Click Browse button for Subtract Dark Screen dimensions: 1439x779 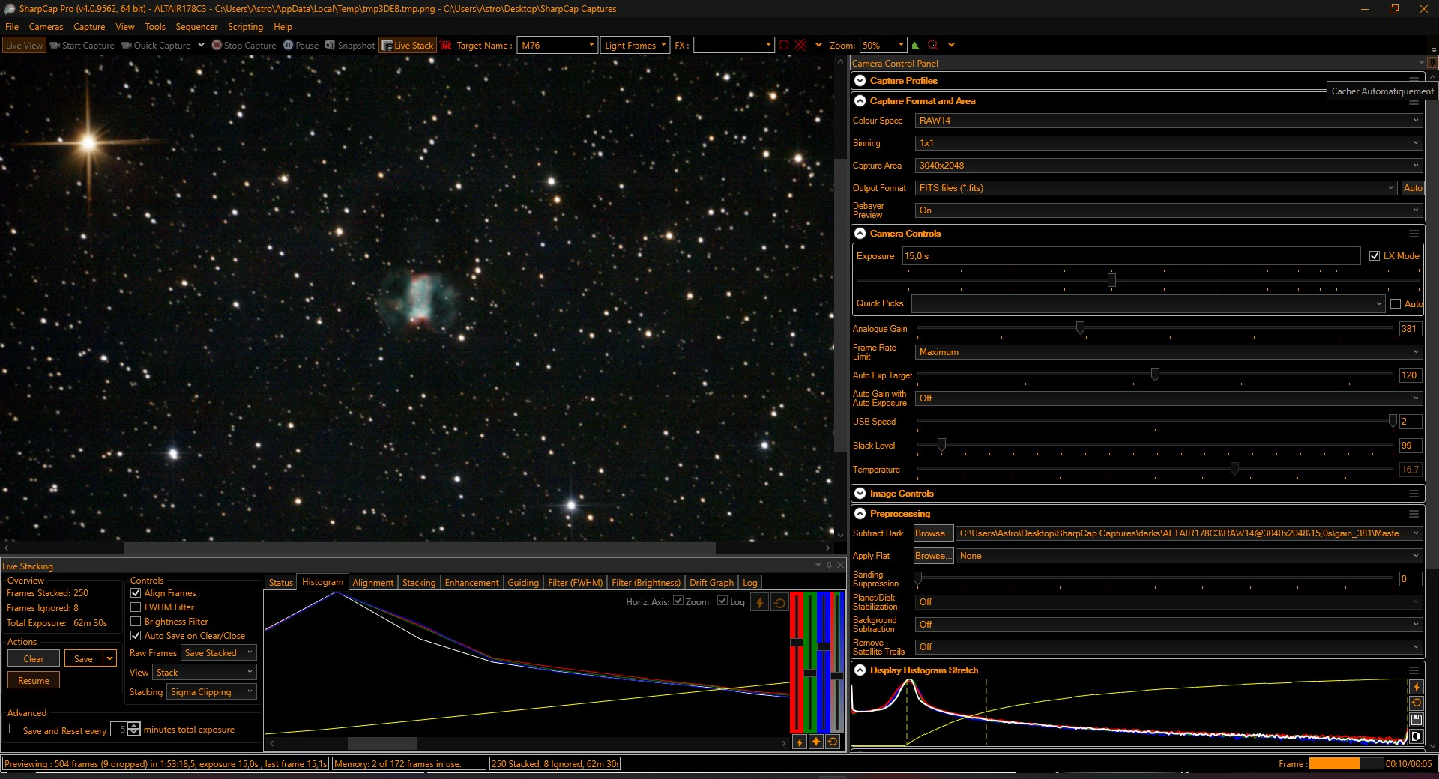[x=933, y=533]
